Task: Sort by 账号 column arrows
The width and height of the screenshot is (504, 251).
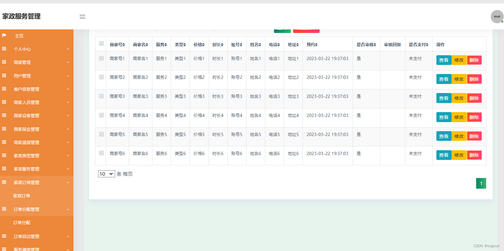Action: (241, 45)
